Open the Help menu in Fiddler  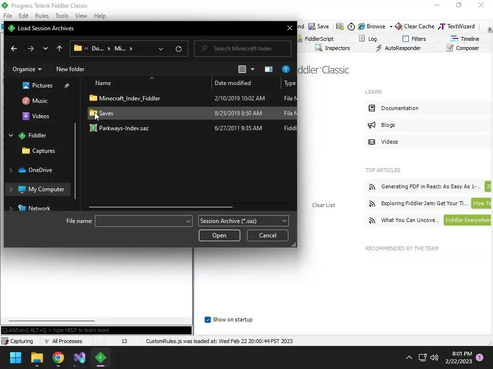[x=100, y=16]
